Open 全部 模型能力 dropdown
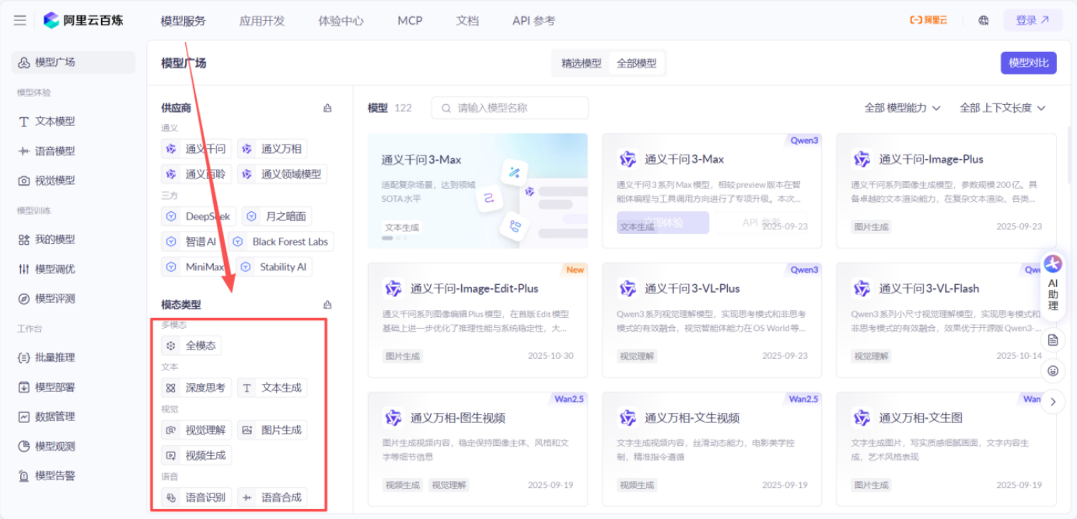The width and height of the screenshot is (1077, 519). [x=903, y=108]
